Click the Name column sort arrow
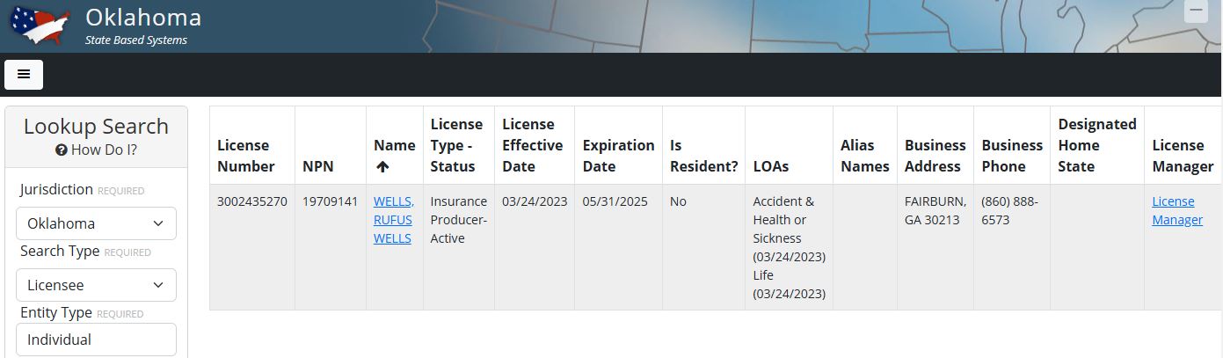This screenshot has height=358, width=1223. pos(382,166)
